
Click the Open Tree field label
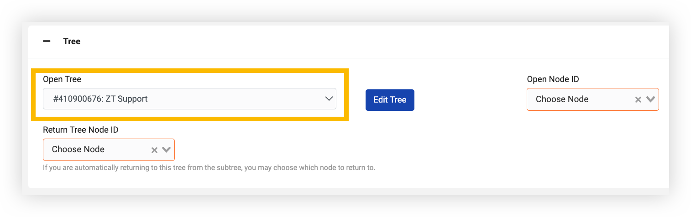(x=62, y=79)
